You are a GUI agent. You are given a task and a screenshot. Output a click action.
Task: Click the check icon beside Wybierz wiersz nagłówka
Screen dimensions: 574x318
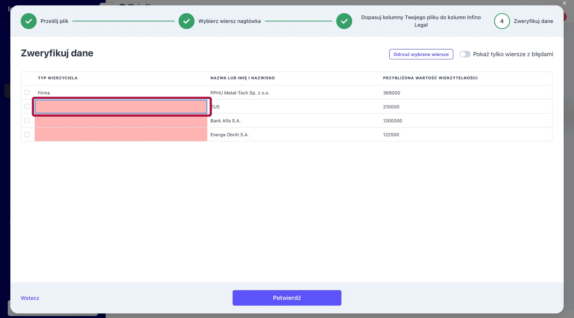click(186, 21)
